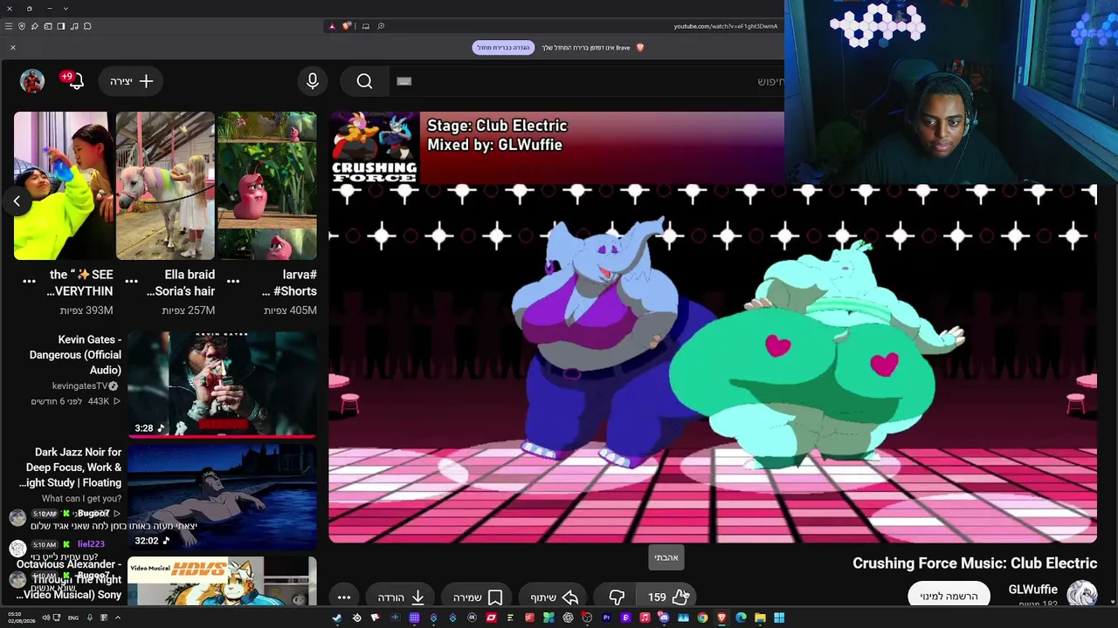Download the video via הורדה button
This screenshot has width=1118, height=628.
401,597
